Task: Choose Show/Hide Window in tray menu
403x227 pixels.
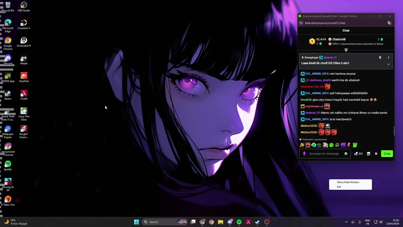Action: (348, 182)
